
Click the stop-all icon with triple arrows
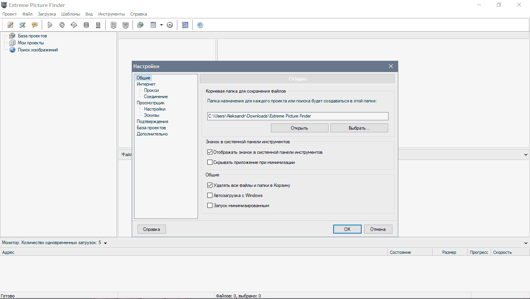coord(98,25)
